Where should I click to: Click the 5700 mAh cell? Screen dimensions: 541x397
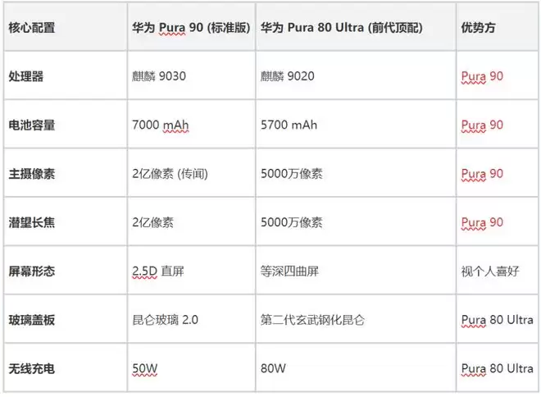(289, 125)
